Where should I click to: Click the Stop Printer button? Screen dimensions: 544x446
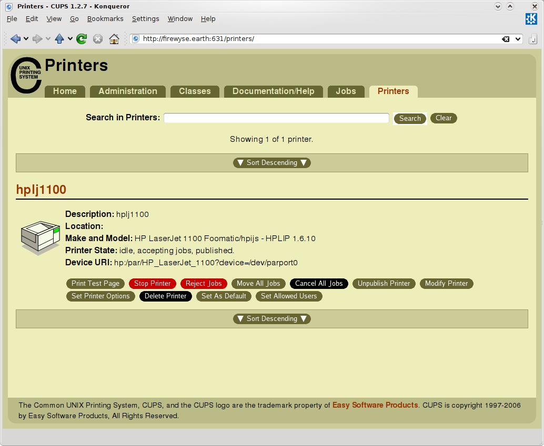152,284
